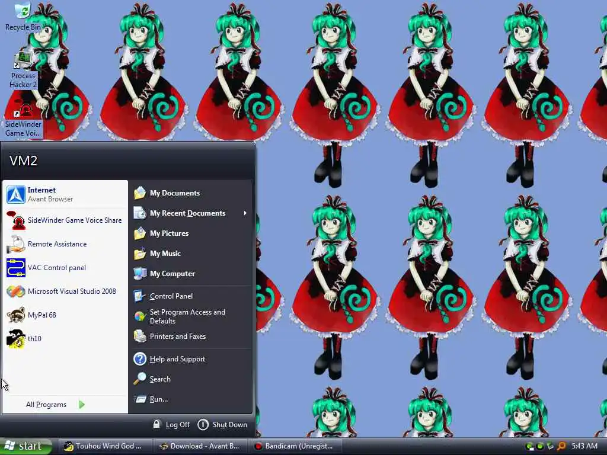Image resolution: width=607 pixels, height=455 pixels.
Task: Click the VM2 user name header
Action: tap(23, 161)
